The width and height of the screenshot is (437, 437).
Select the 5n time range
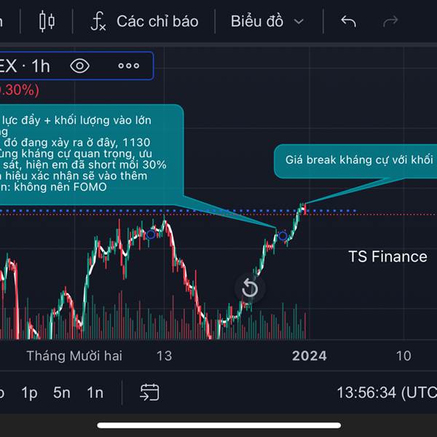click(x=62, y=393)
